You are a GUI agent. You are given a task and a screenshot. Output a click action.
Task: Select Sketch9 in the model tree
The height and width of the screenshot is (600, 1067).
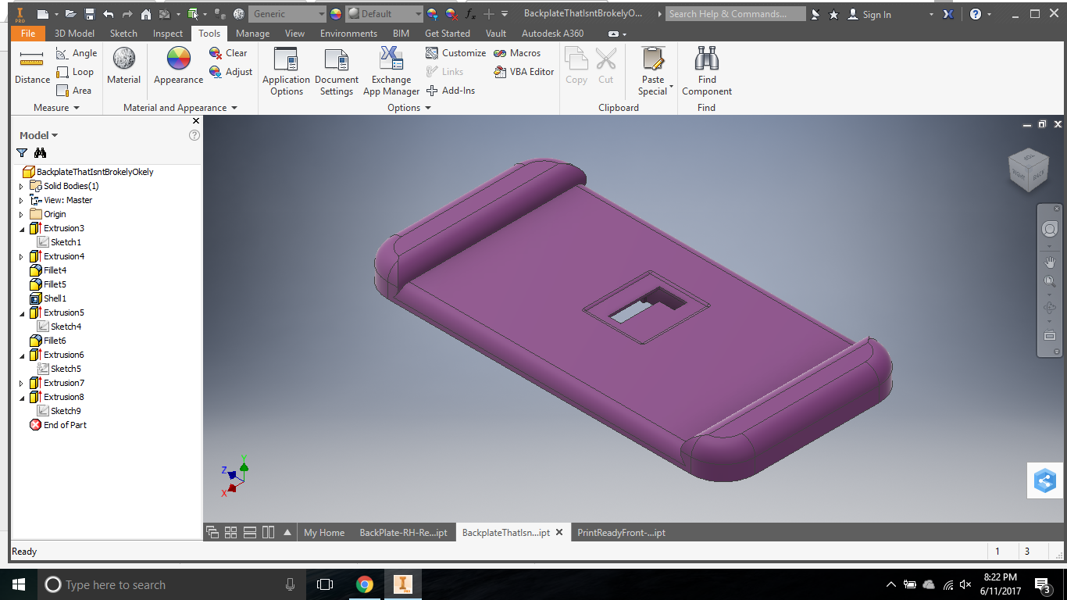click(x=59, y=411)
